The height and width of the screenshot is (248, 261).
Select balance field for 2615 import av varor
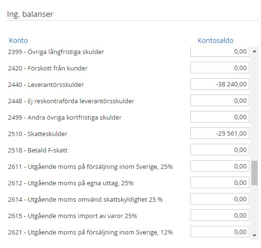pyautogui.click(x=220, y=215)
